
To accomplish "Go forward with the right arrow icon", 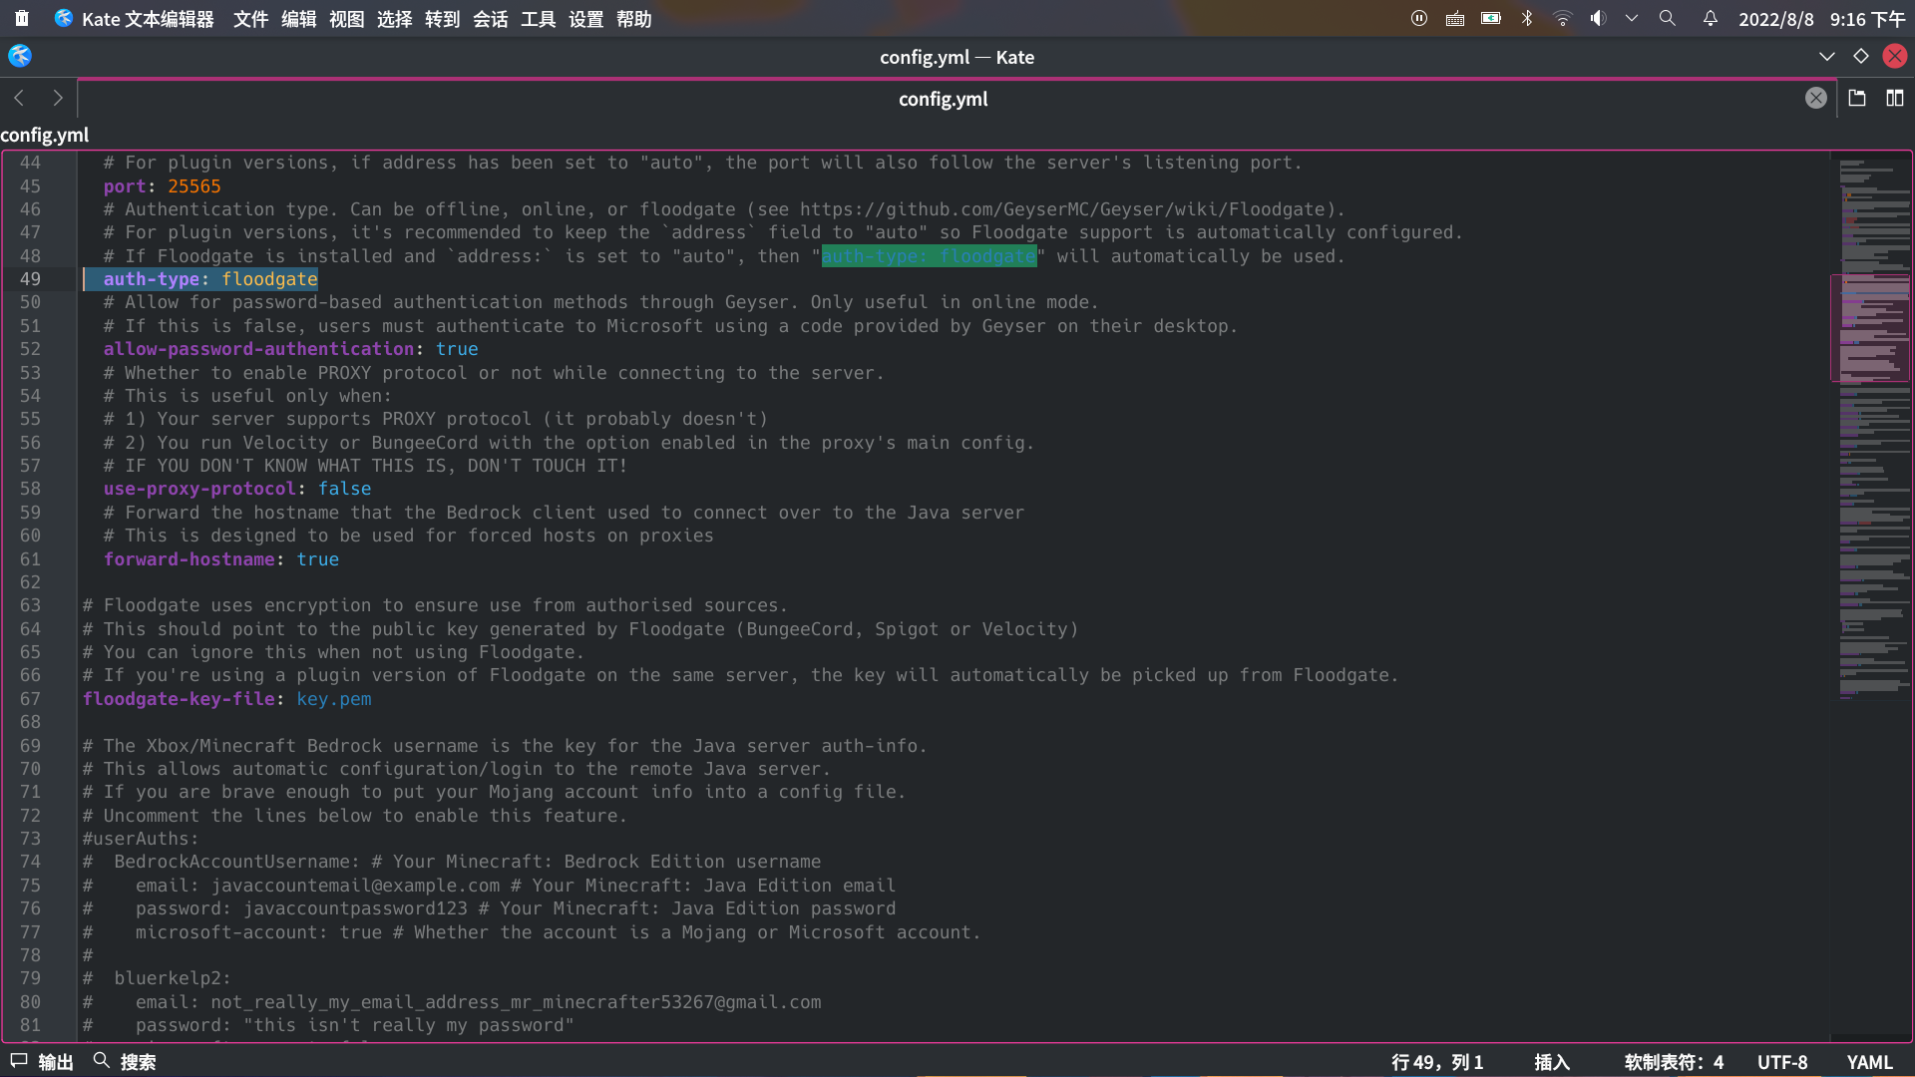I will pos(58,98).
